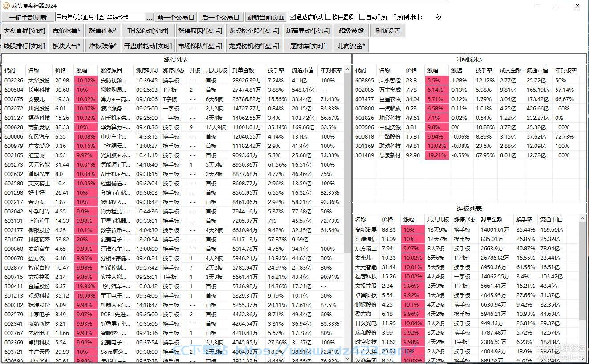
Task: Click the date input field showing 2024-3-5
Action: 101,17
